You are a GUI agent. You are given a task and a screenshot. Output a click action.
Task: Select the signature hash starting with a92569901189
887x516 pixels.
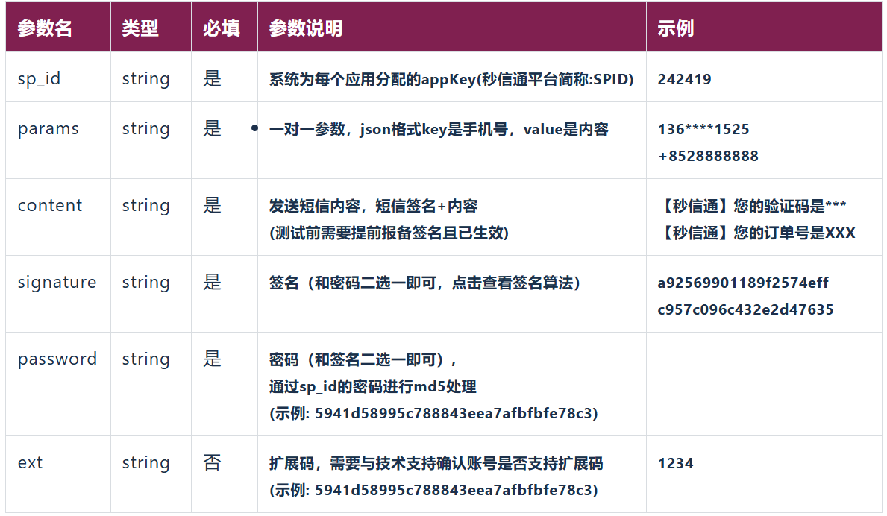(743, 283)
